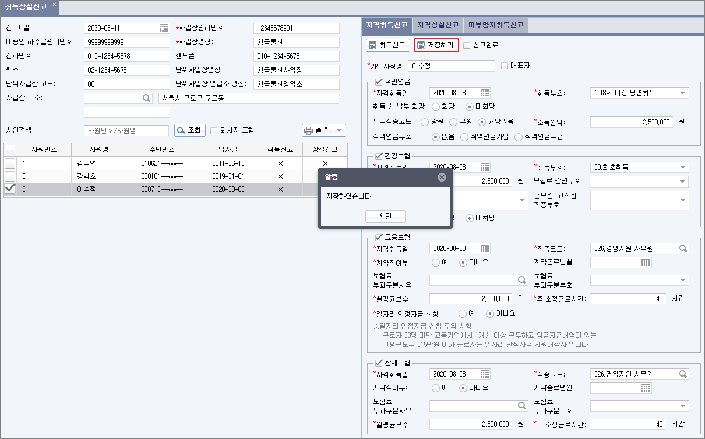Select 희망 radio for 취득 월 납부
This screenshot has width=705, height=439.
point(436,107)
